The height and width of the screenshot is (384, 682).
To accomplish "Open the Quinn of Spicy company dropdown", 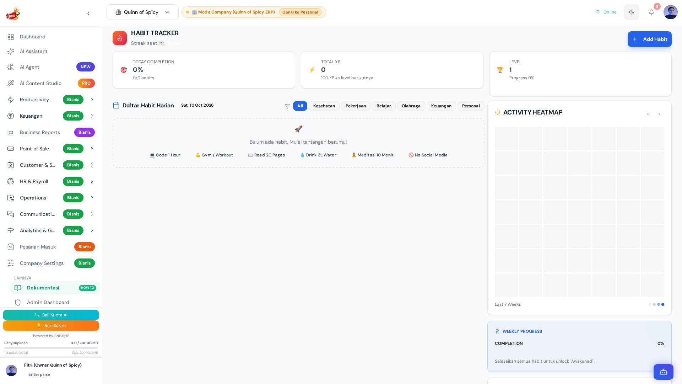I will (x=142, y=12).
